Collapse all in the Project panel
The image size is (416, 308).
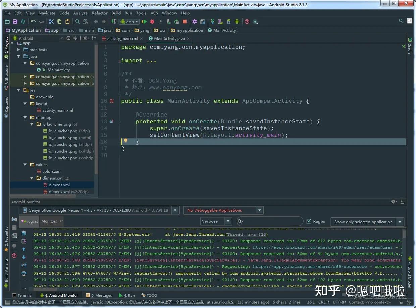[x=75, y=38]
